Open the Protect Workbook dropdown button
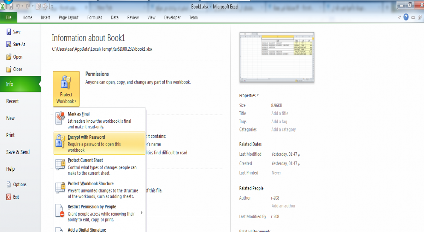424x232 pixels. (x=66, y=88)
